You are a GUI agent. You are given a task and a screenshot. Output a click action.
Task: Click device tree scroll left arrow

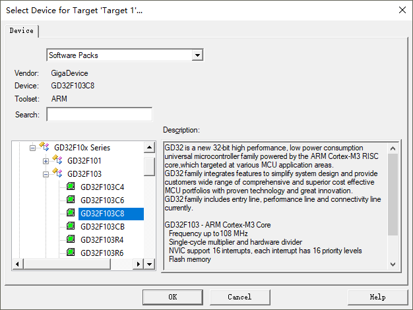[x=18, y=264]
